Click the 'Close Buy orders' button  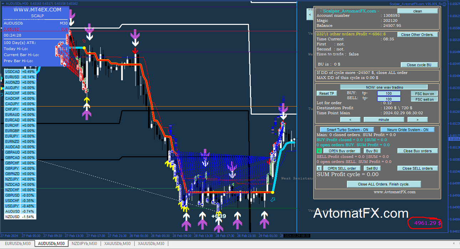tap(418, 151)
